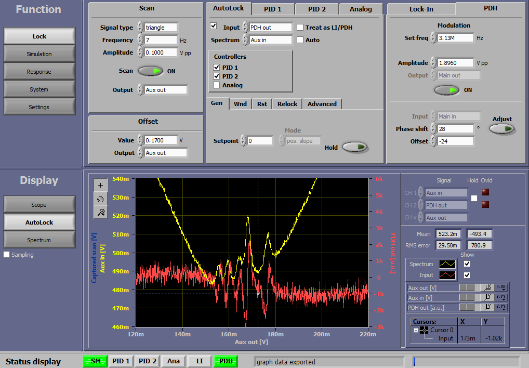Step the Setpoint value arrows
This screenshot has width=529, height=368.
point(243,141)
